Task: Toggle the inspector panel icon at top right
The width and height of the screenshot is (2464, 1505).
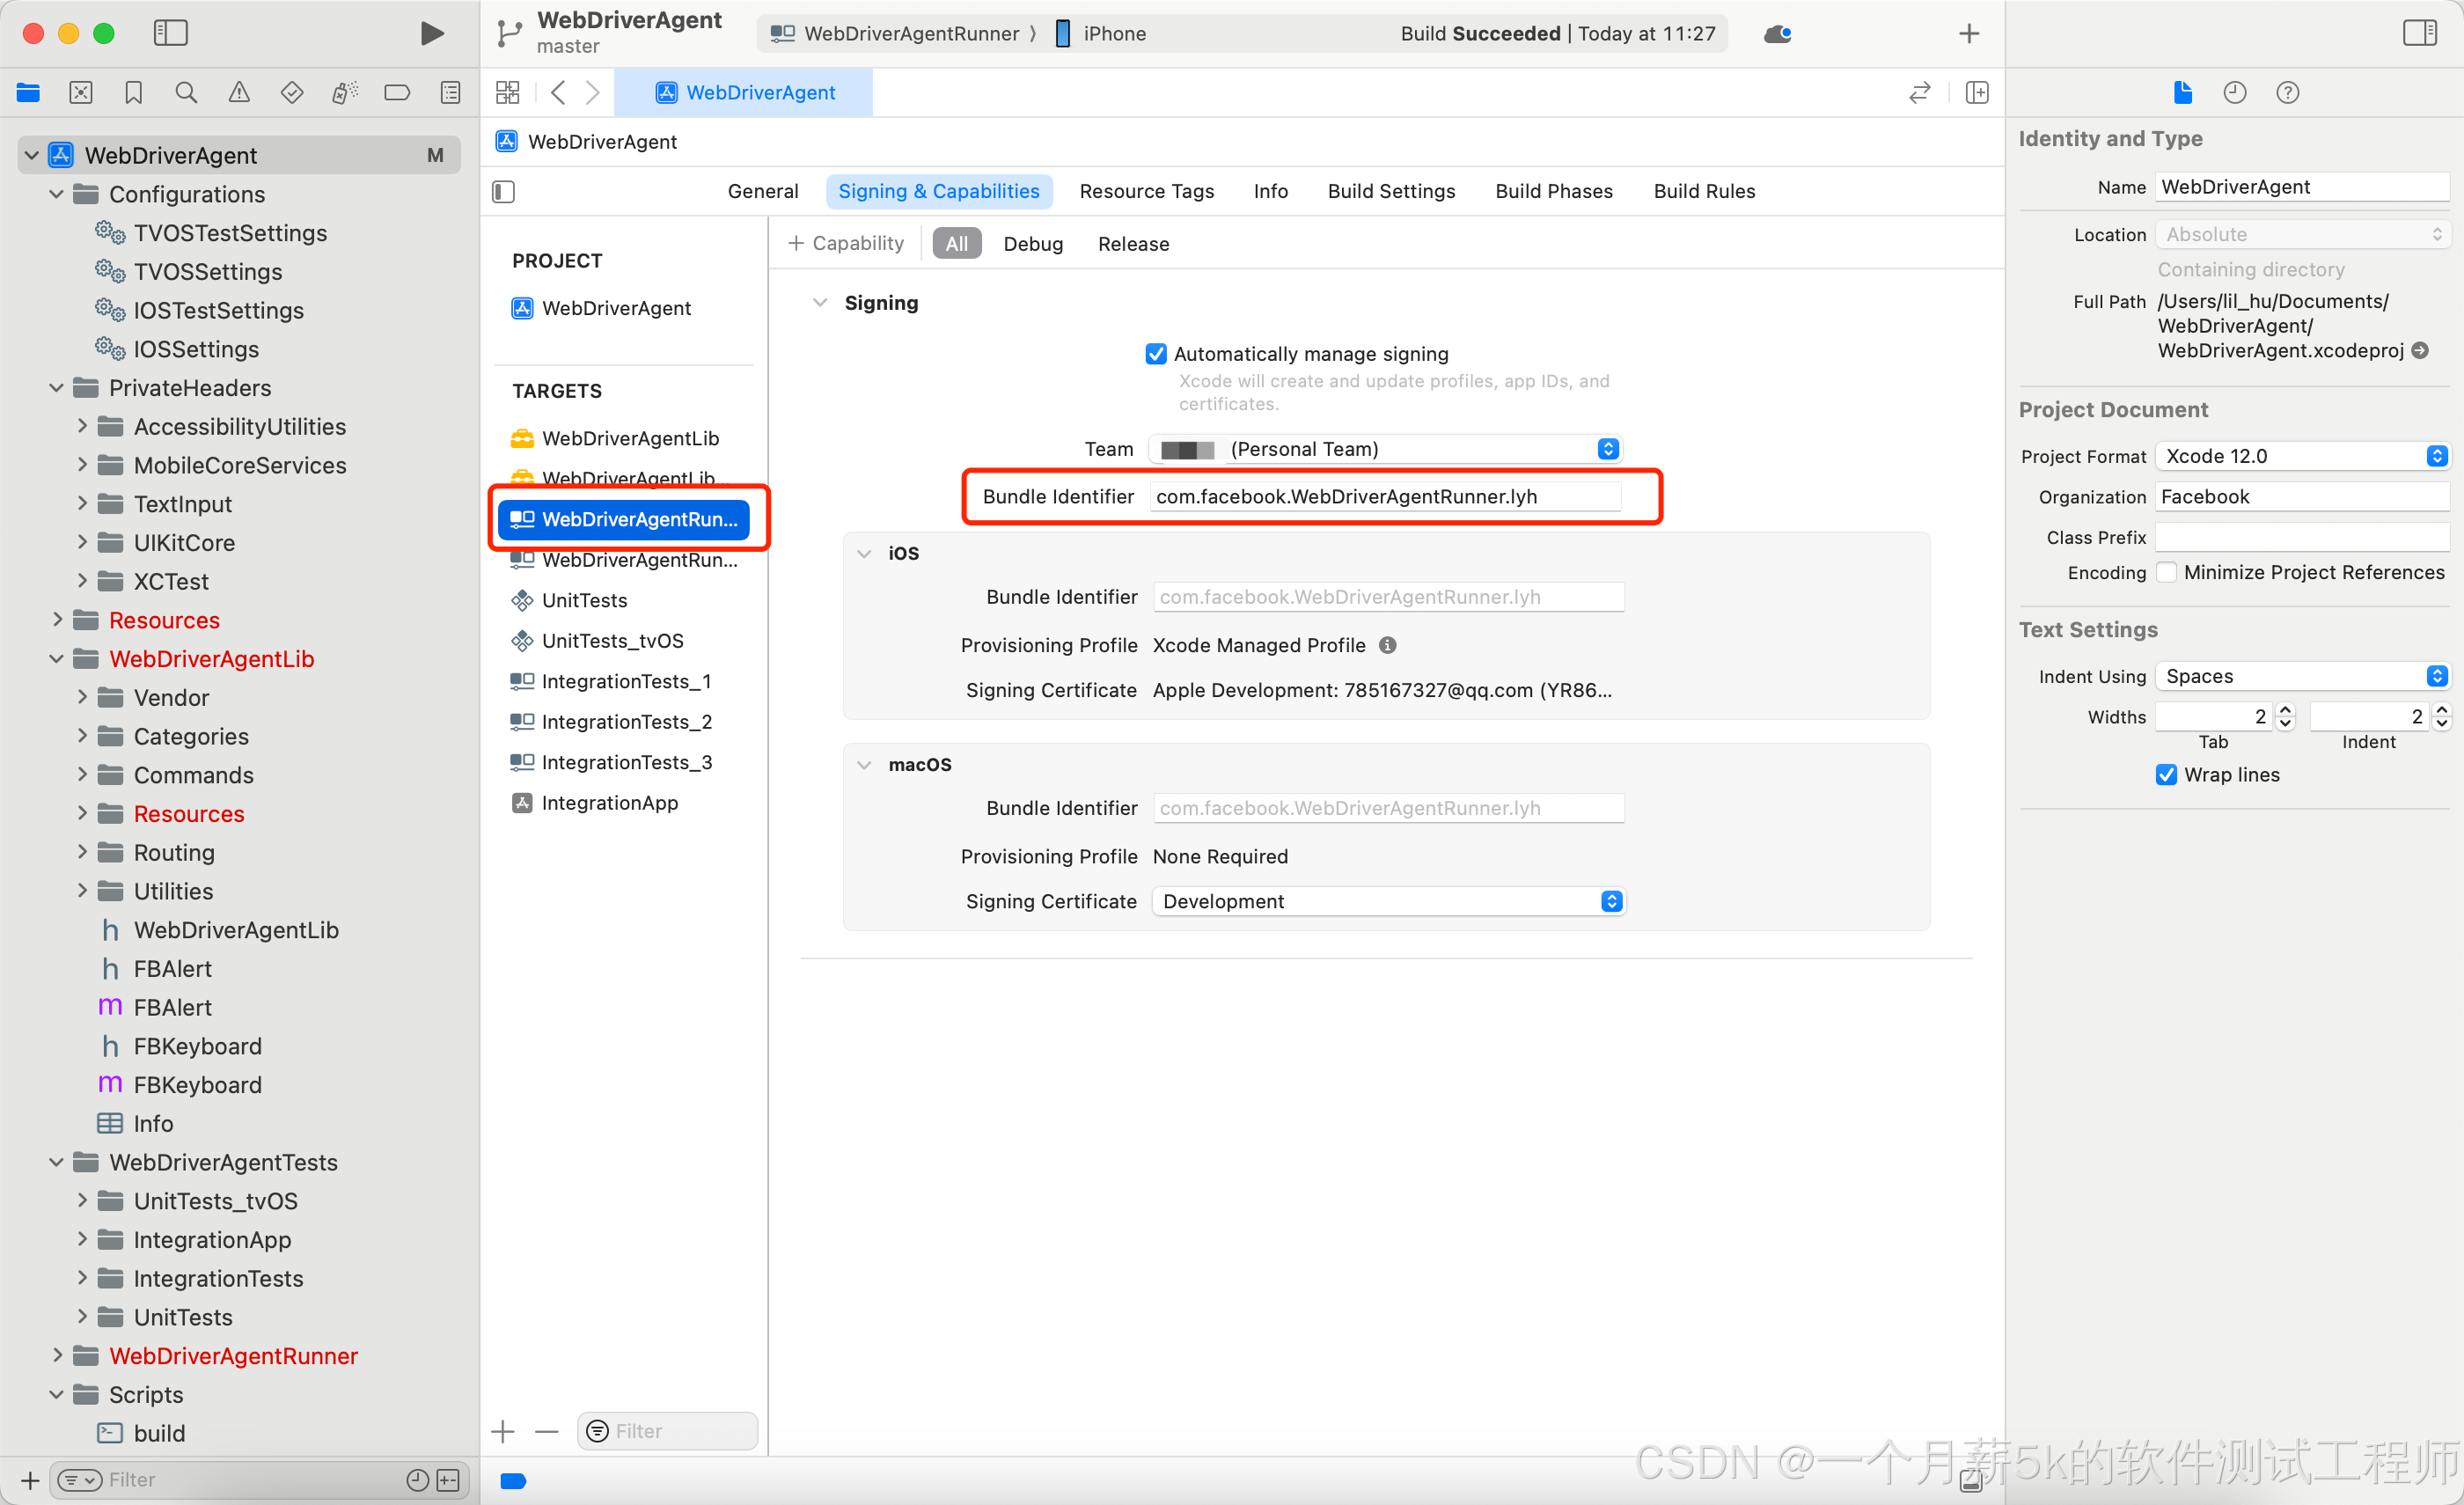Action: 2420,33
